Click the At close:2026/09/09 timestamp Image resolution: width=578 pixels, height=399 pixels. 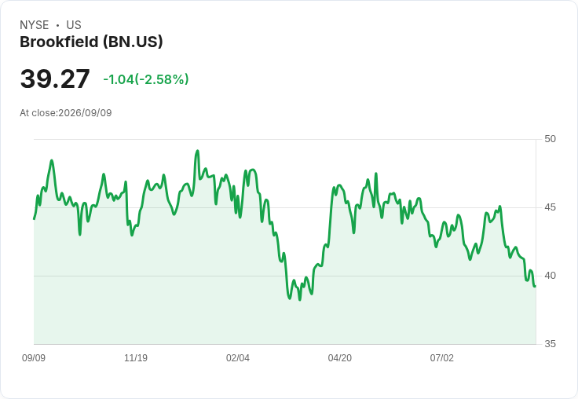pyautogui.click(x=66, y=113)
